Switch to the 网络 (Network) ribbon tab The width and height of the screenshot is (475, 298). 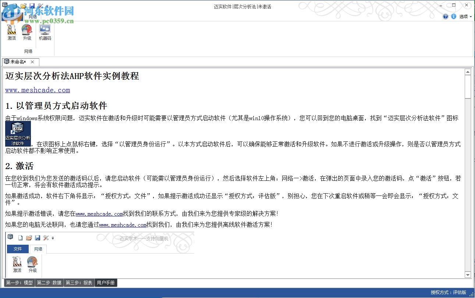tap(33, 17)
